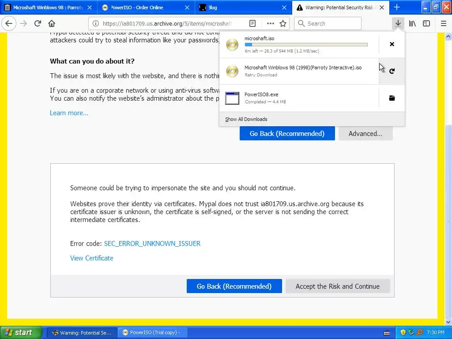Bookmark this page with the star icon
This screenshot has width=452, height=339.
point(283,24)
